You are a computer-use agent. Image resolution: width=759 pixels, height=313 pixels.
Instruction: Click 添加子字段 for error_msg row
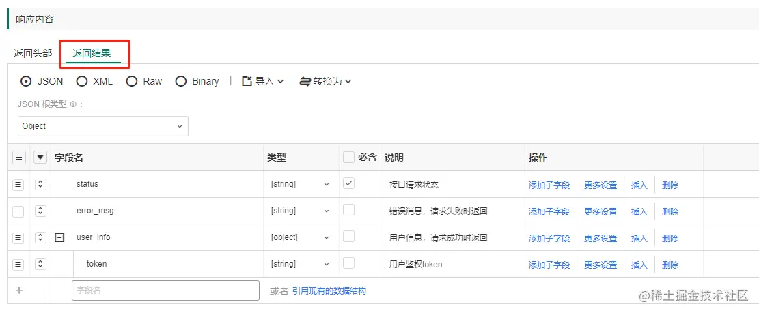point(549,211)
